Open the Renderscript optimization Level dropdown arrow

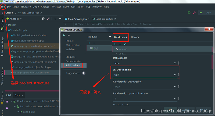coord(175,98)
